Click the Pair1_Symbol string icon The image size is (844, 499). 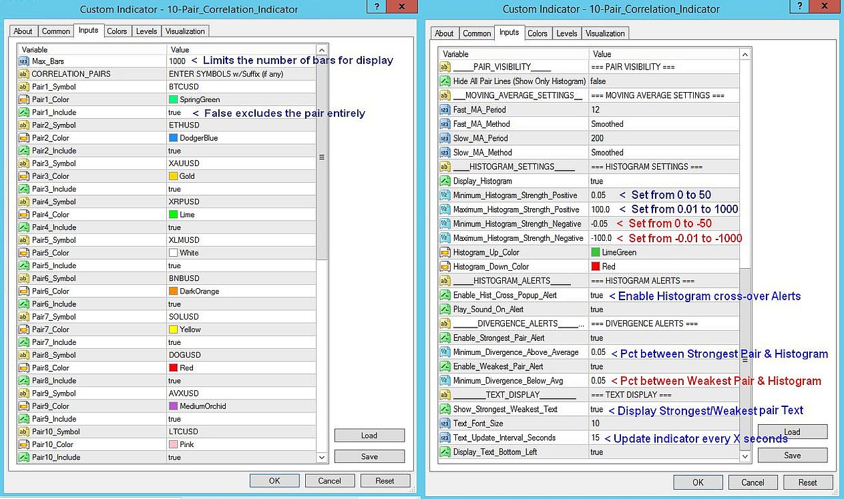point(24,87)
